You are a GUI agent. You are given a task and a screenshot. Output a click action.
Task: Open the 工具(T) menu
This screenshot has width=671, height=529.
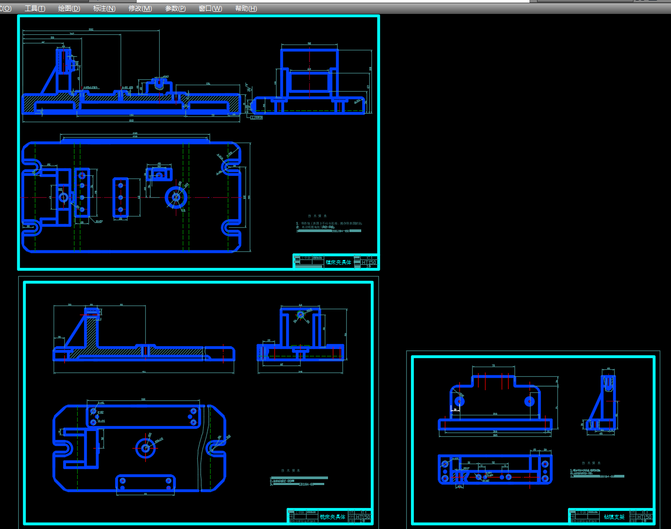pos(35,9)
